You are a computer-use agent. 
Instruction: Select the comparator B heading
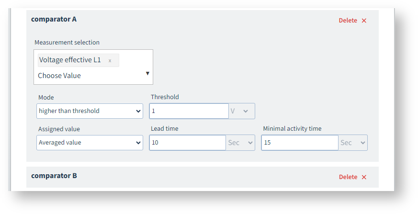[x=54, y=176]
